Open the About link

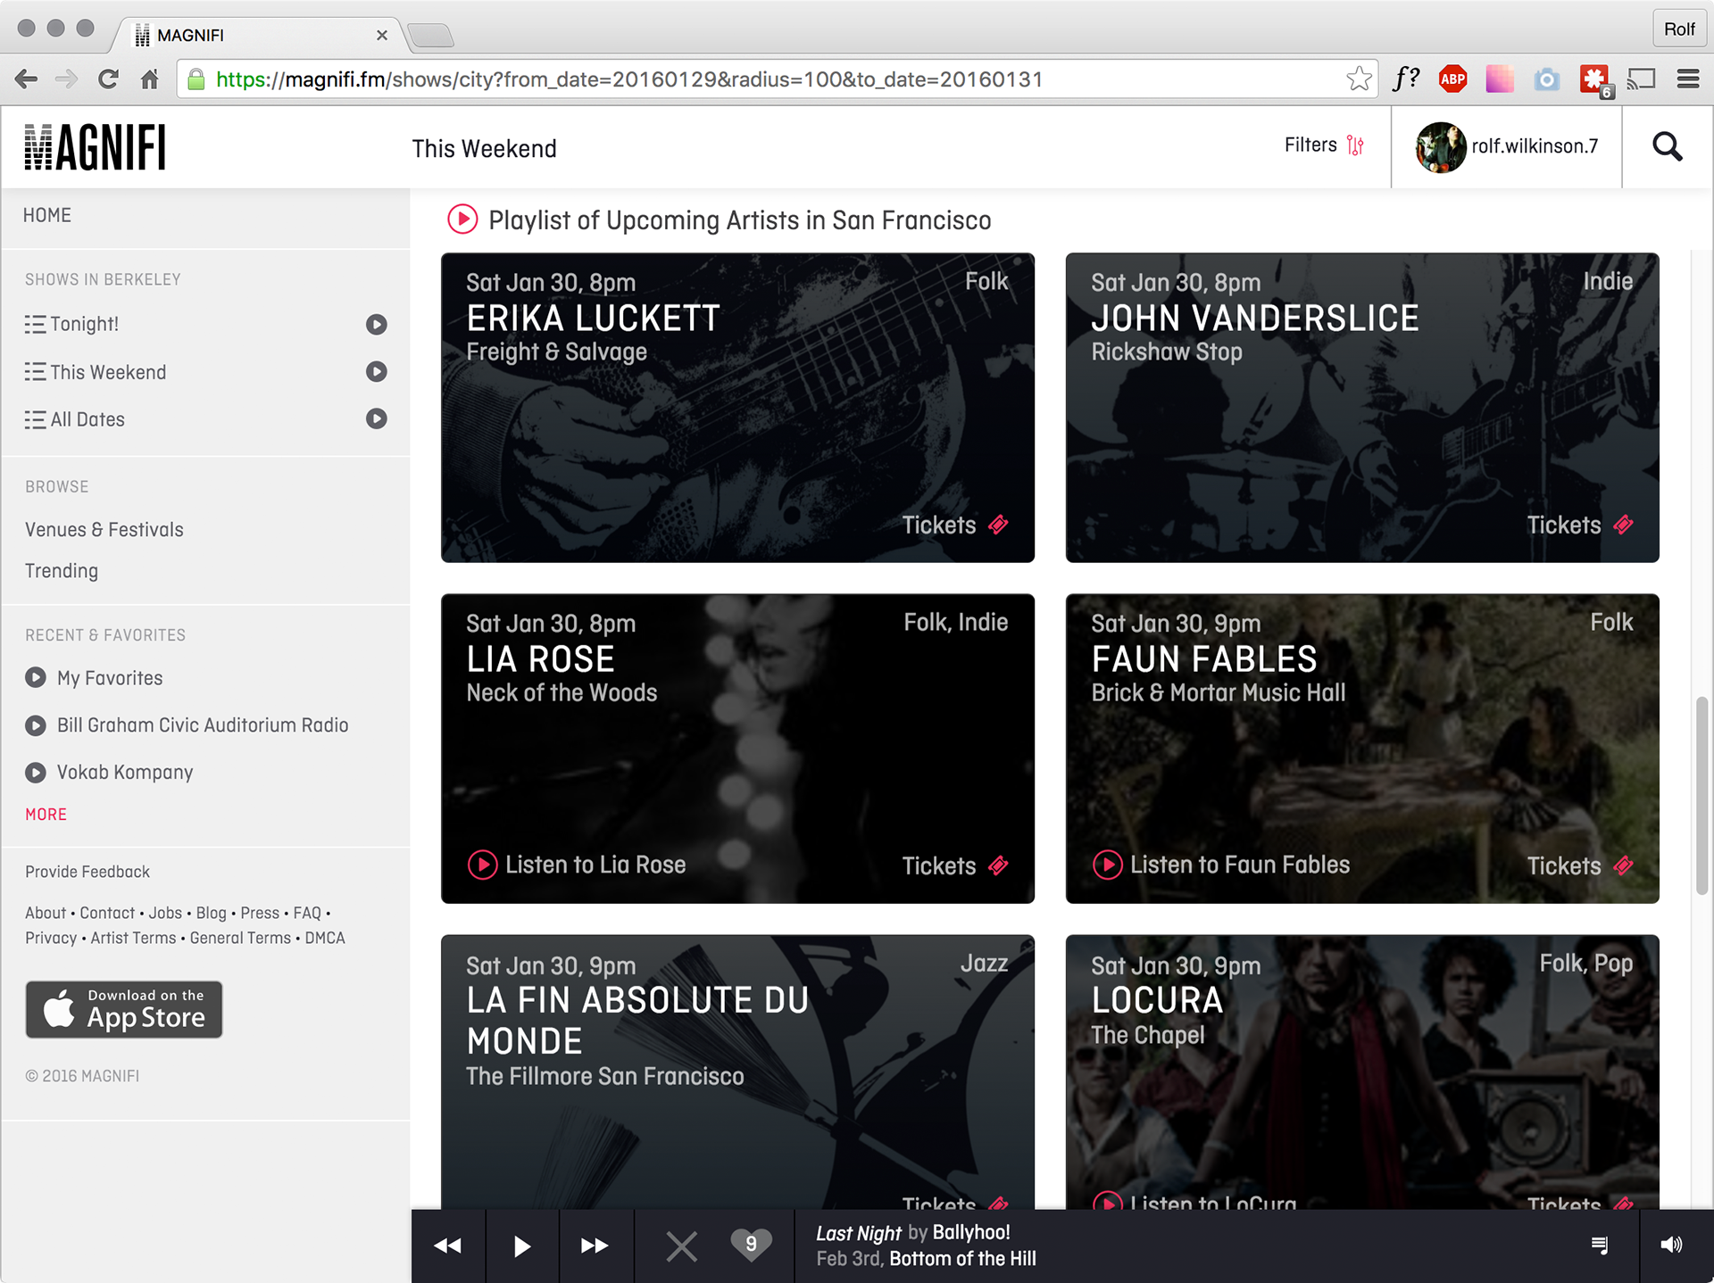tap(46, 913)
